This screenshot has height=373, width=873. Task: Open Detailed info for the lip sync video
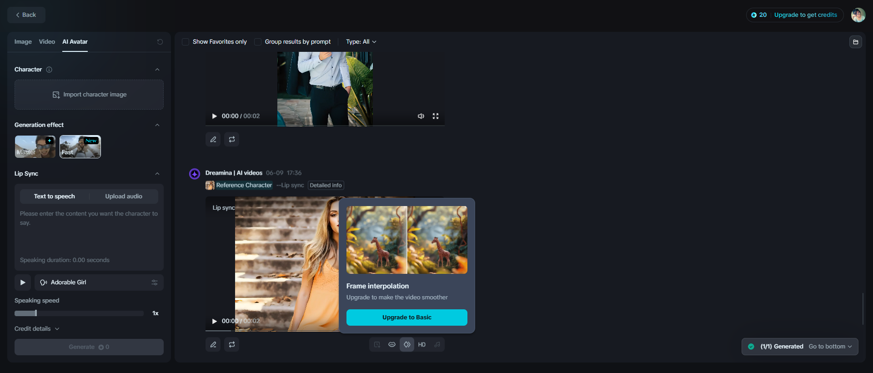326,185
